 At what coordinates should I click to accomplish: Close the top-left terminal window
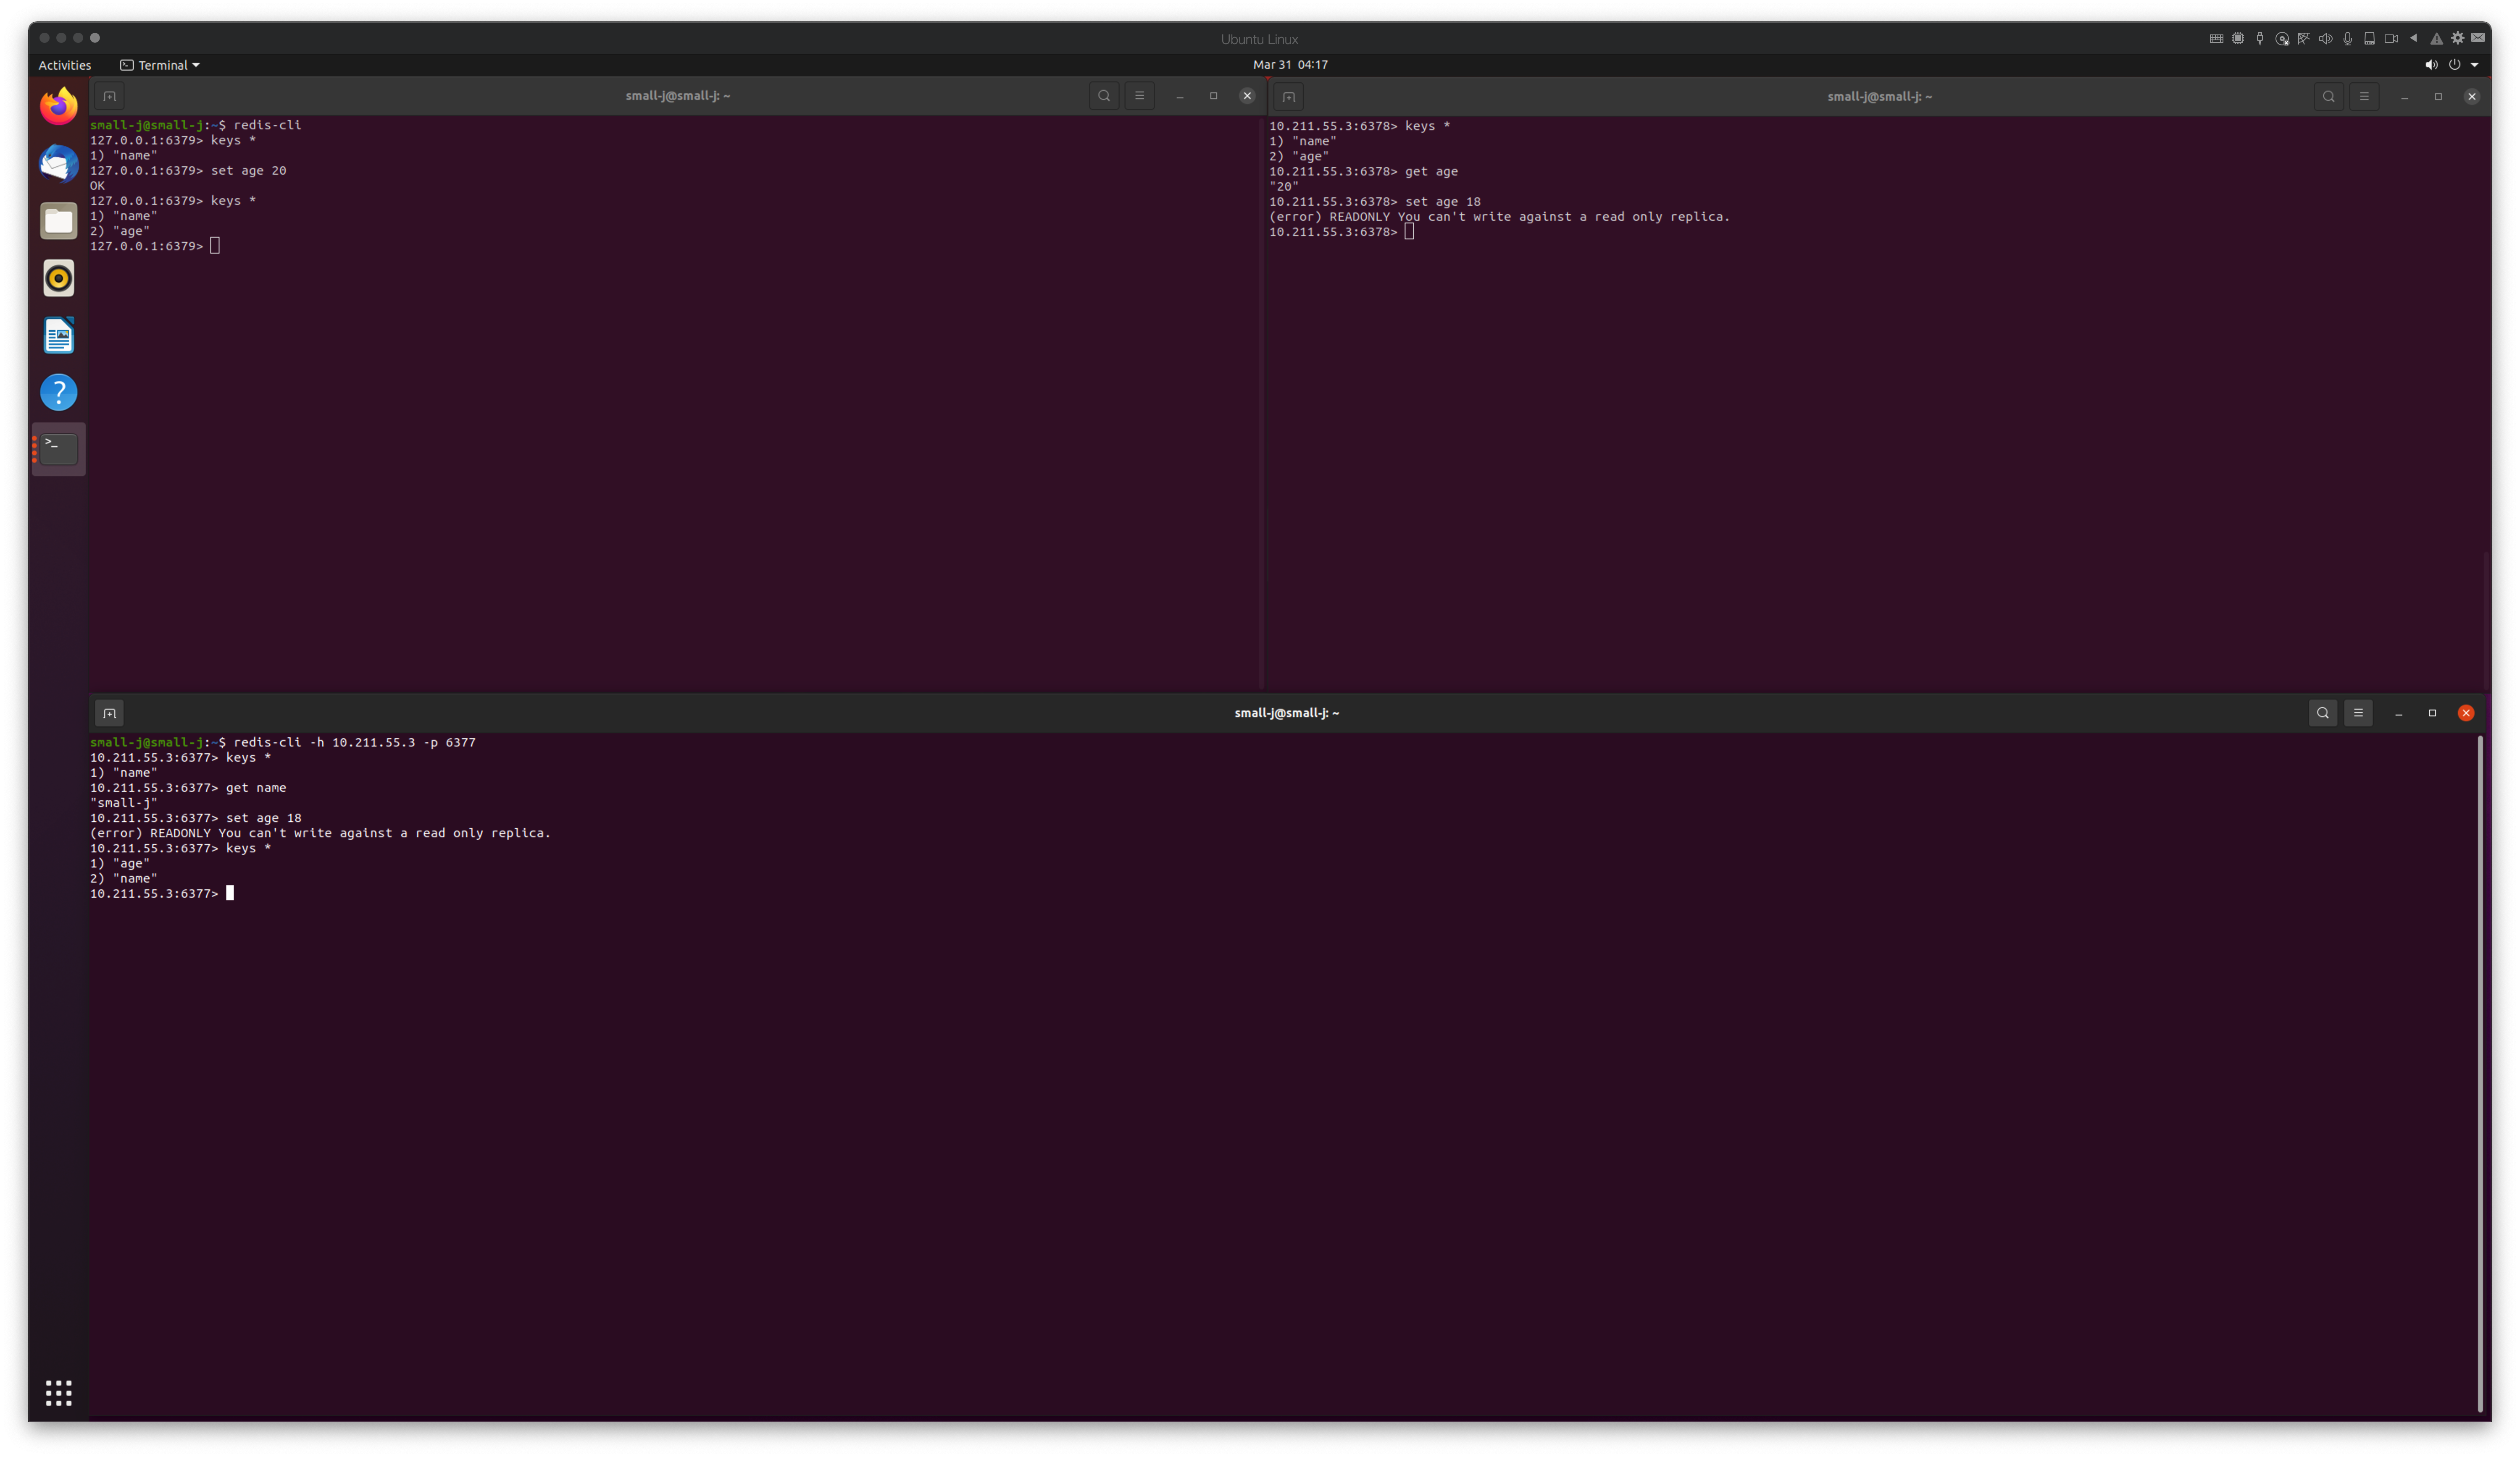1247,96
